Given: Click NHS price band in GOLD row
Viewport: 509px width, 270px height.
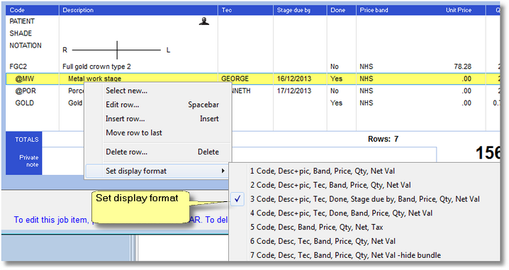Looking at the screenshot, I should tap(367, 103).
